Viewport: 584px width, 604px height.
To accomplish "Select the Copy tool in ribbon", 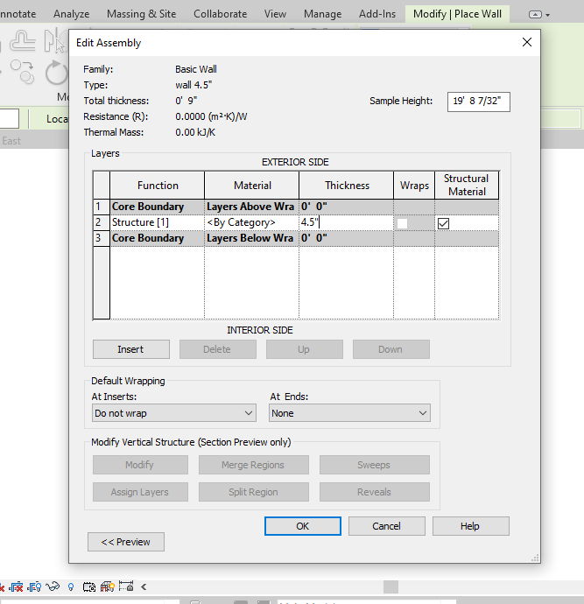I will 23,72.
